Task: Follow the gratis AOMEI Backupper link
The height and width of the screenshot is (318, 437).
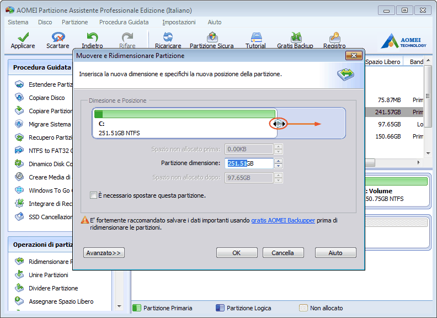Action: coord(283,220)
